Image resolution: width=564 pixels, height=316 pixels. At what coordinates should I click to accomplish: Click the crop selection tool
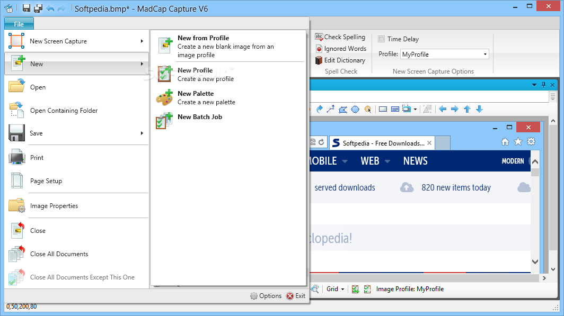click(x=407, y=109)
